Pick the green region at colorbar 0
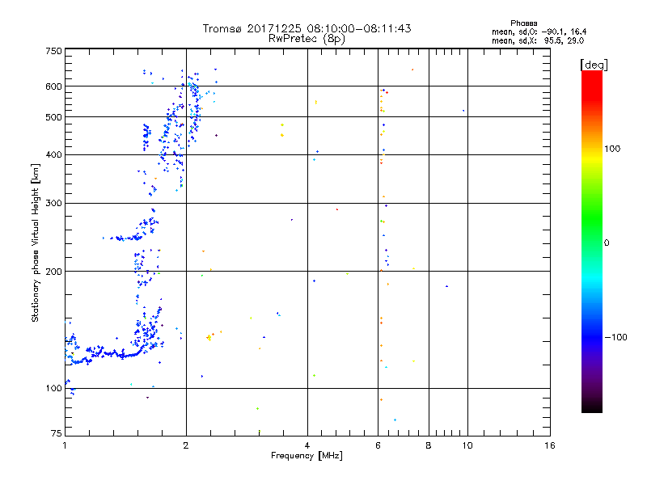 point(591,242)
